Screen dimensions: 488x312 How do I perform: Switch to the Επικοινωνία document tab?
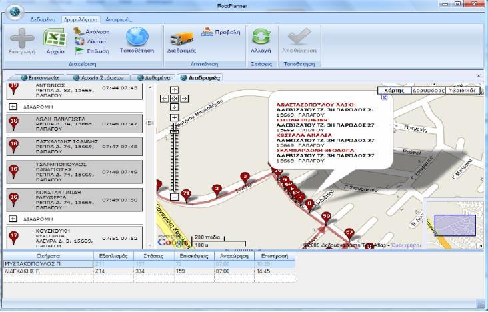tap(39, 77)
